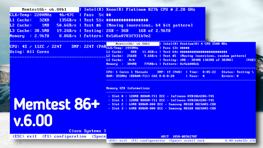Viewport: 263px width, 148px height.
Task: Click <Space> scroll lock in Pentium 4 window
Action: (x=187, y=140)
